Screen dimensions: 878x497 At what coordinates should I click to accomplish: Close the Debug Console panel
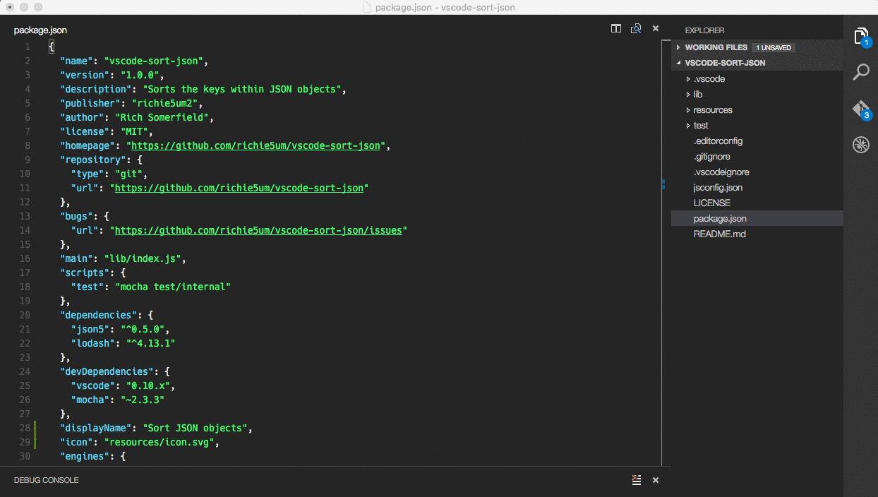tap(655, 479)
